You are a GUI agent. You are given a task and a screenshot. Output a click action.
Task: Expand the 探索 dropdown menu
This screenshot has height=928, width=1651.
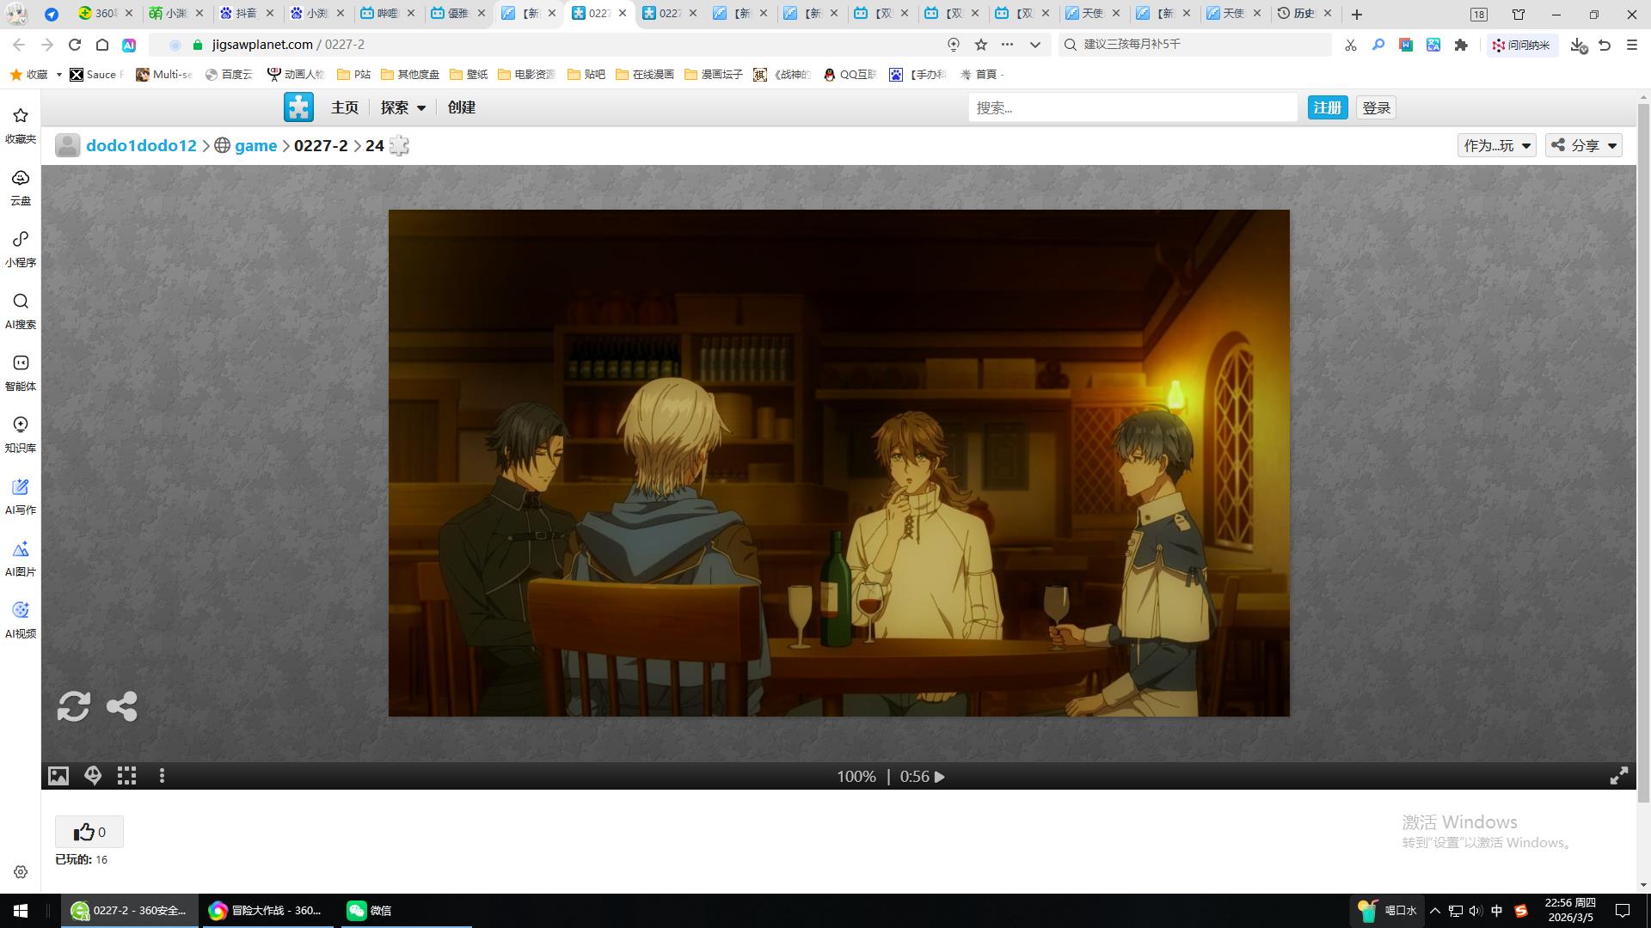(402, 107)
